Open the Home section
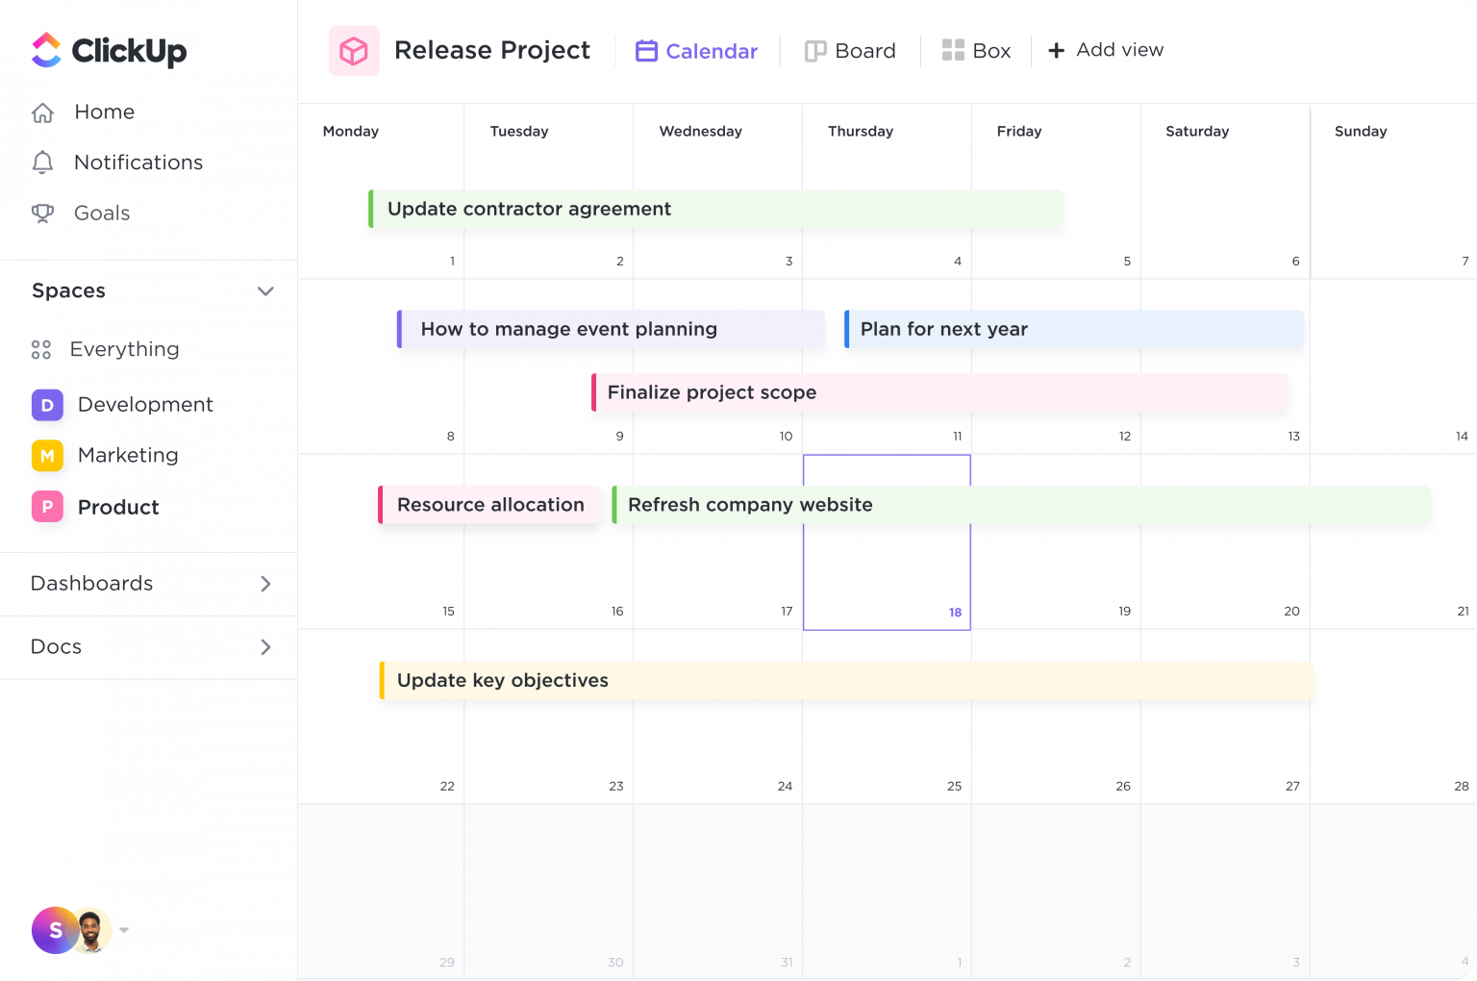This screenshot has width=1477, height=981. click(x=104, y=112)
